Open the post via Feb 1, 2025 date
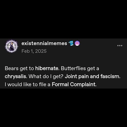 [34, 51]
